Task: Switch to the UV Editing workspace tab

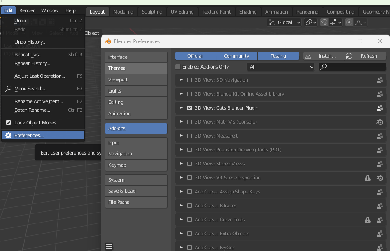Action: click(182, 12)
